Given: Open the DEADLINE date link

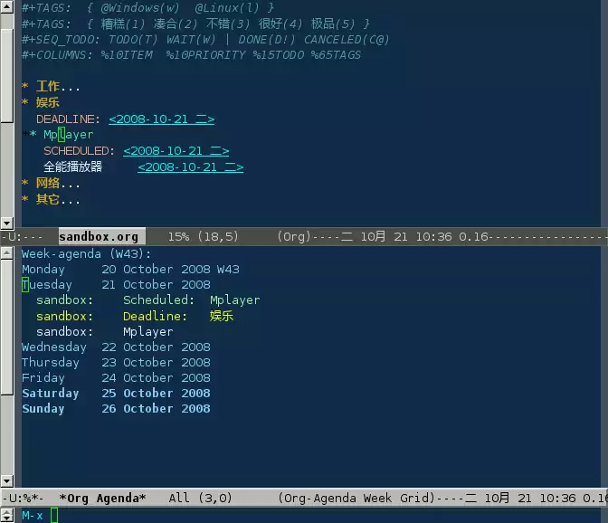Looking at the screenshot, I should [x=161, y=119].
